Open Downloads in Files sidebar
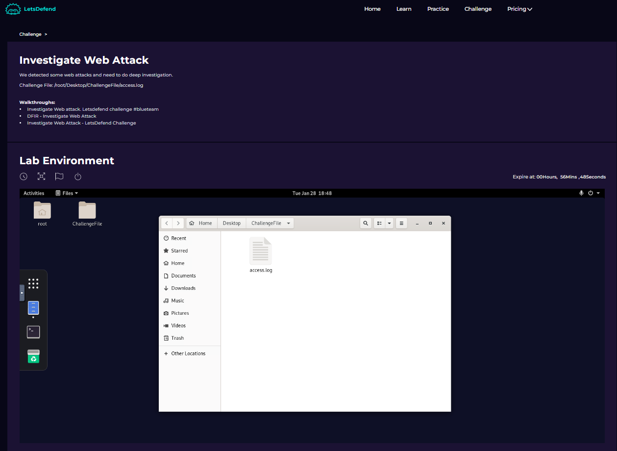 (190, 288)
